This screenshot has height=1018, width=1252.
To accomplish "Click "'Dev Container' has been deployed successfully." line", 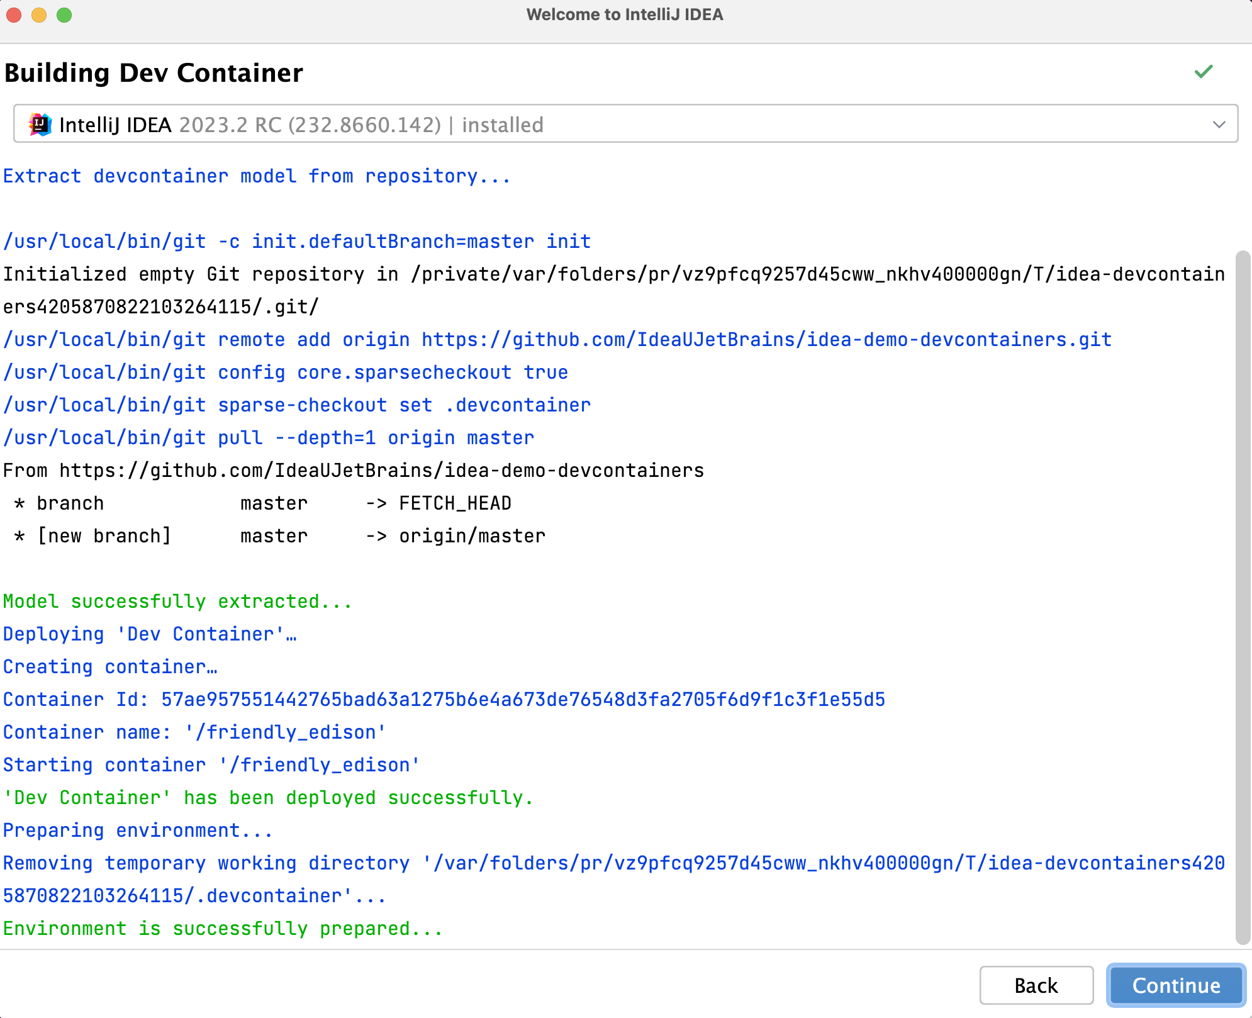I will (268, 798).
